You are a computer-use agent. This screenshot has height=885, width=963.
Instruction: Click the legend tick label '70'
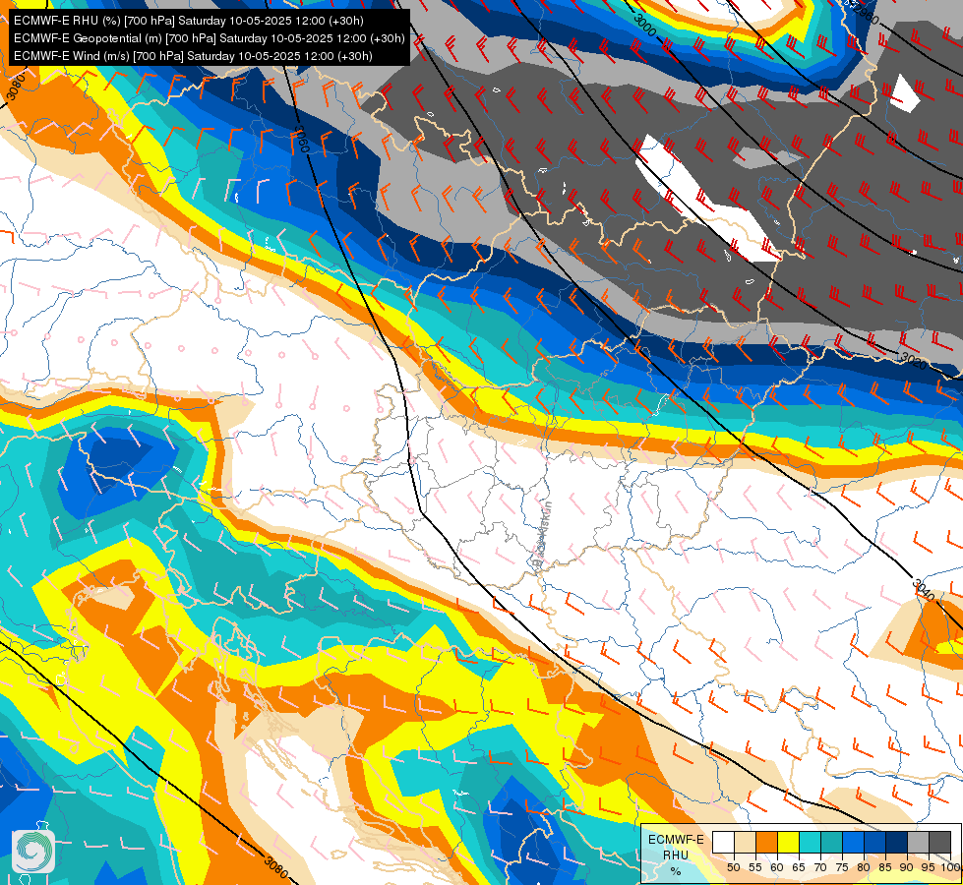[x=820, y=867]
